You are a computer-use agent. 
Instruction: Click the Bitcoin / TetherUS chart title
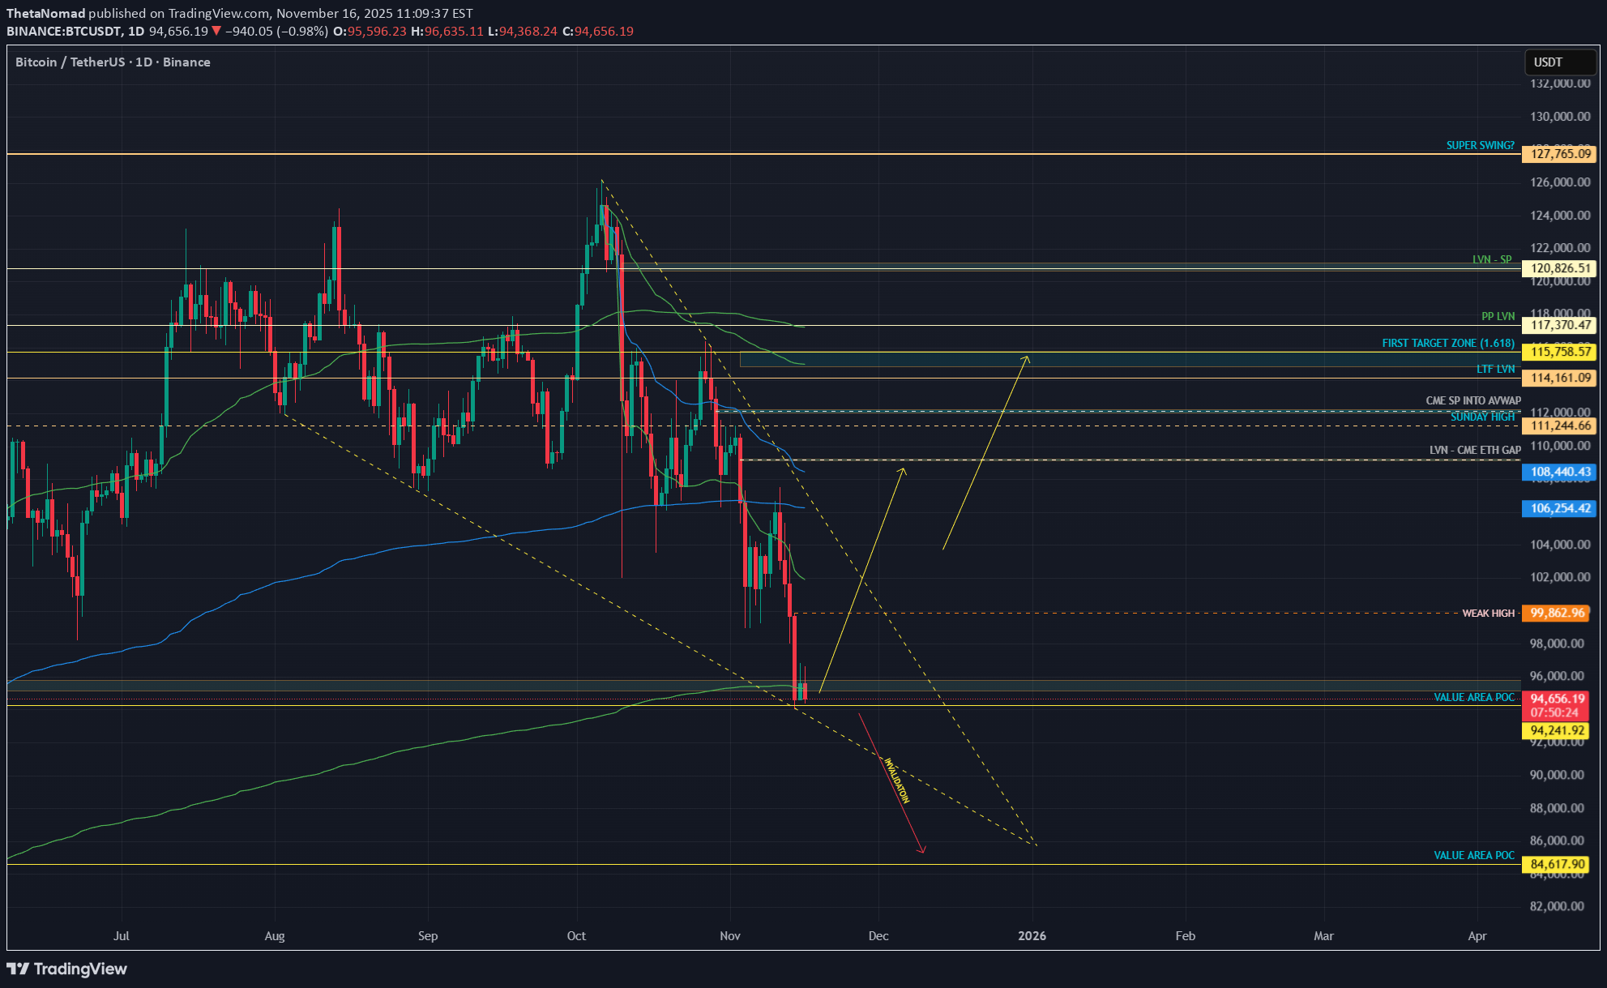113,62
